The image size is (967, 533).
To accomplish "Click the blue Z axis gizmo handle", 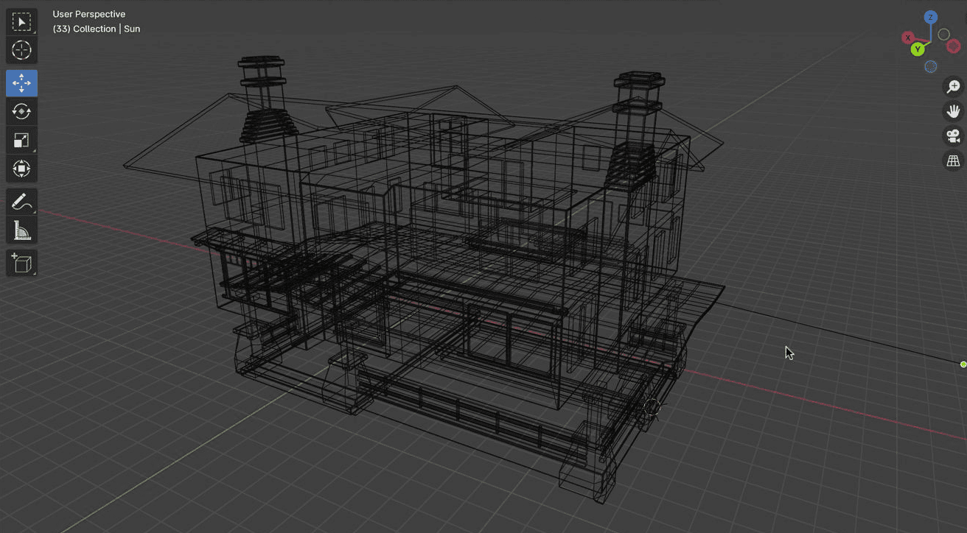I will point(931,17).
